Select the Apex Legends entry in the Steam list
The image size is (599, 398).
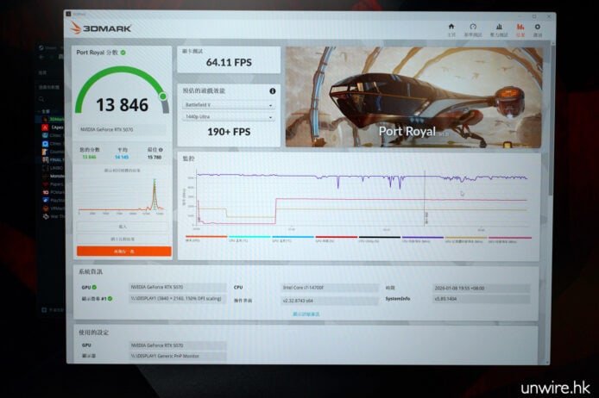click(x=53, y=127)
